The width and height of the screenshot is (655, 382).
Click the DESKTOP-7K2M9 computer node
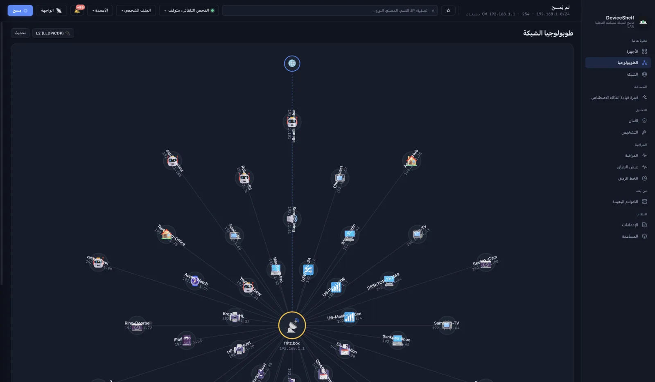pos(389,281)
